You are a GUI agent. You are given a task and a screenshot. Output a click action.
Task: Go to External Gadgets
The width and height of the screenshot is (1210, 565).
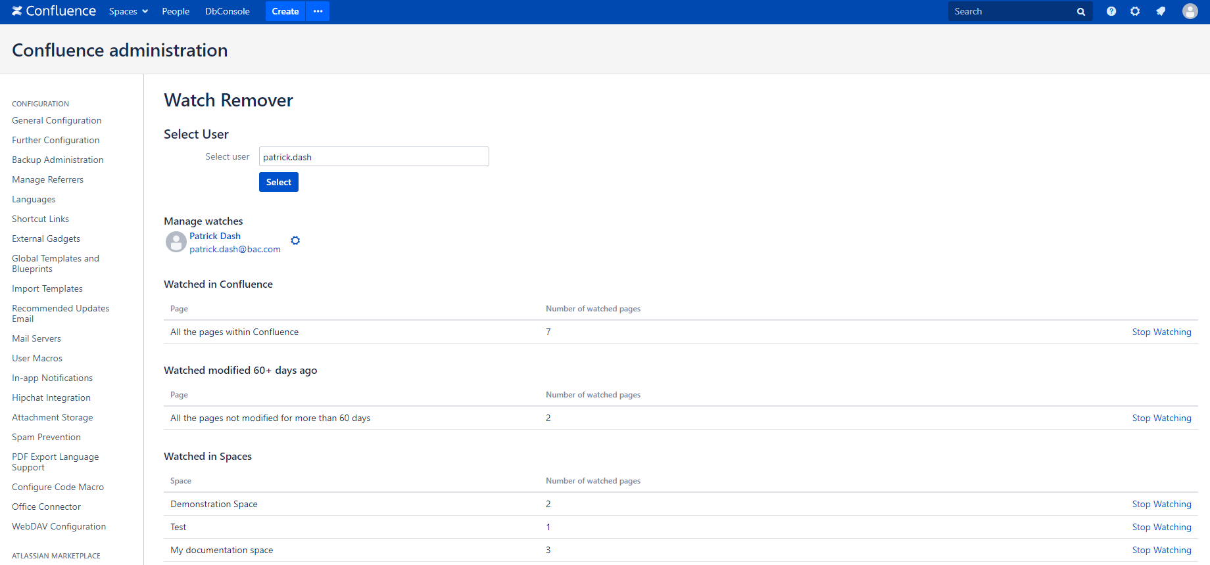tap(46, 238)
